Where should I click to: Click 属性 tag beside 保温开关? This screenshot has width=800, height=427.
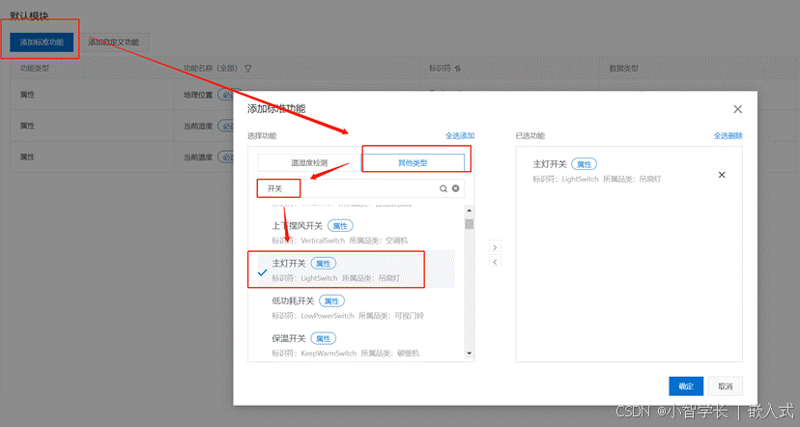pos(324,338)
